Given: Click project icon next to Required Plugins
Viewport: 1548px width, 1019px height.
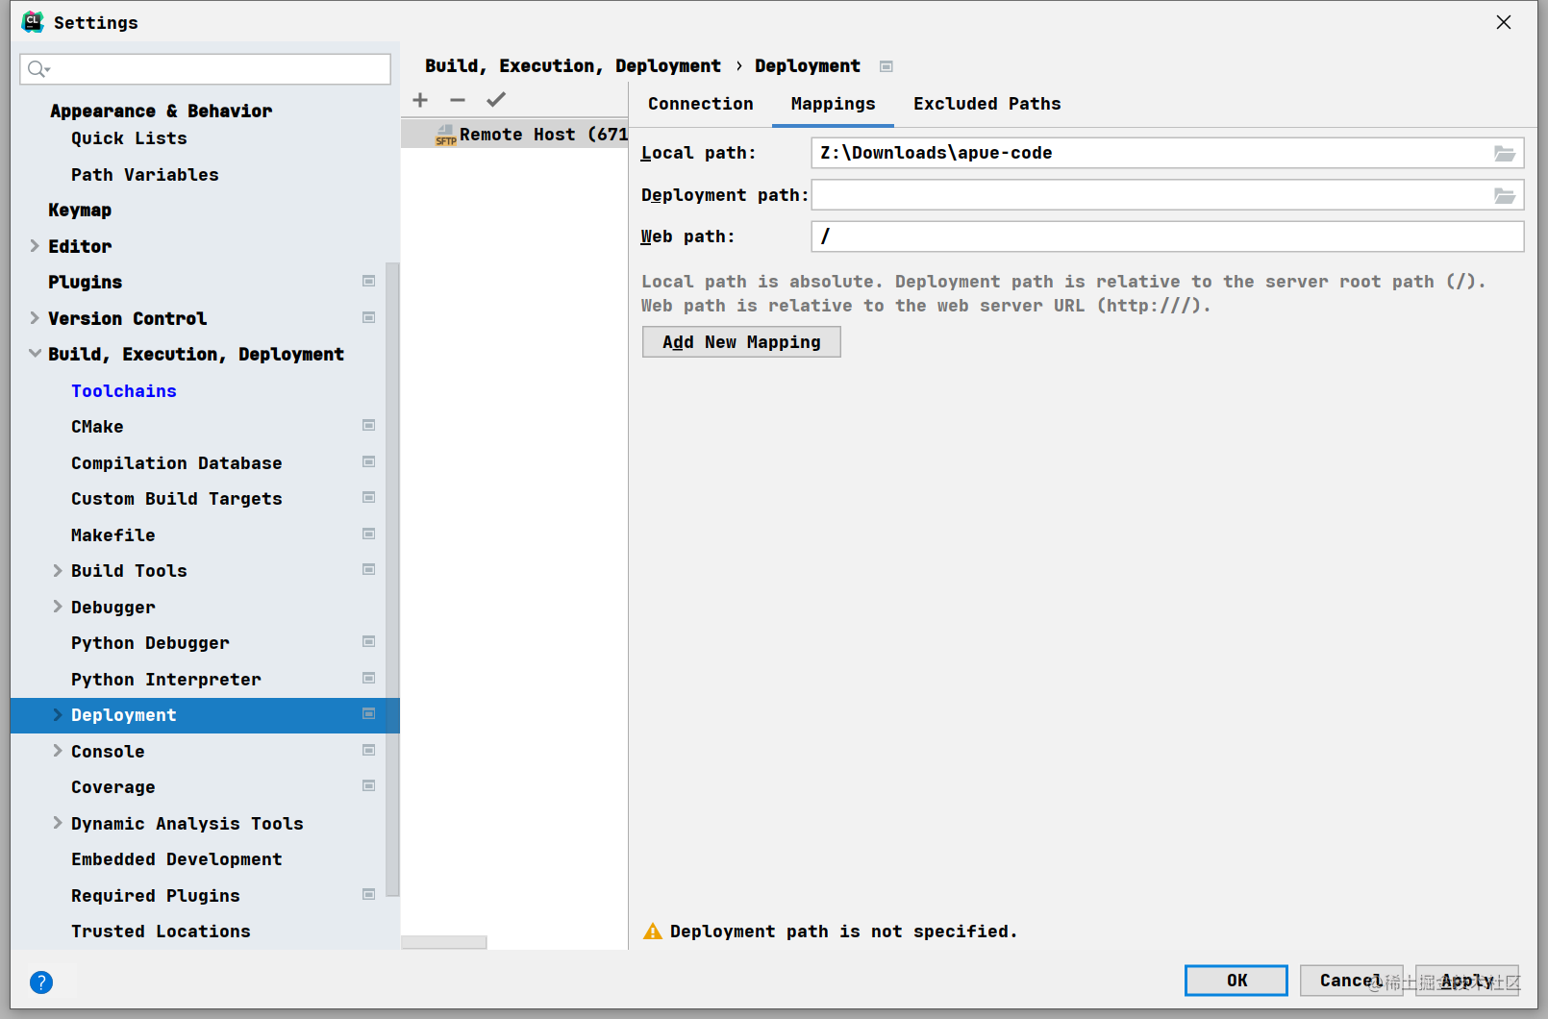Looking at the screenshot, I should tap(368, 894).
